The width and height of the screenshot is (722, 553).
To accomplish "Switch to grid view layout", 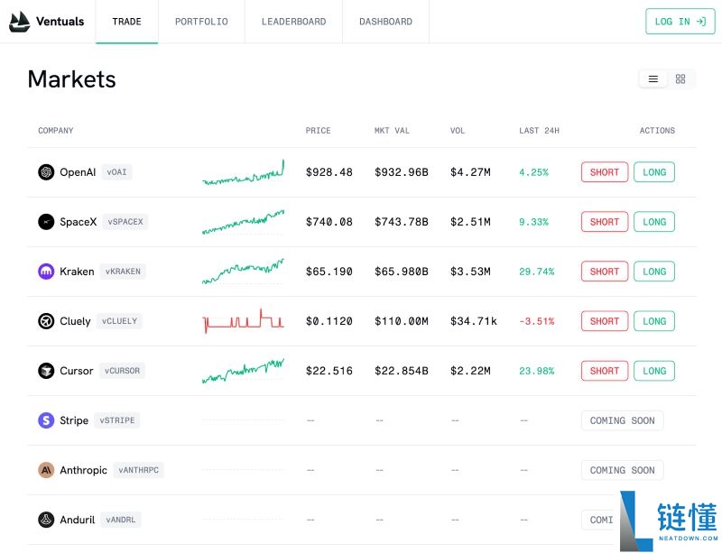I will (x=680, y=79).
